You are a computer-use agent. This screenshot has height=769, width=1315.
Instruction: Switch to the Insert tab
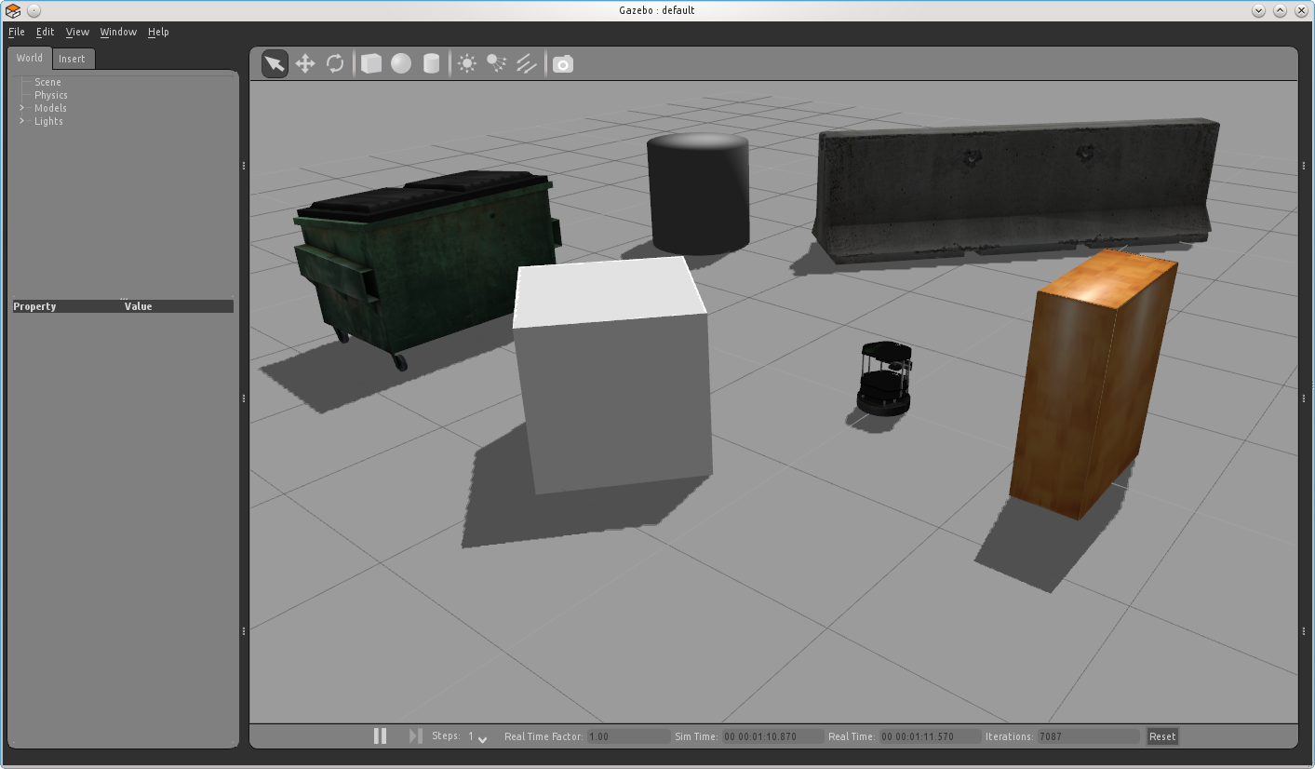tap(72, 59)
